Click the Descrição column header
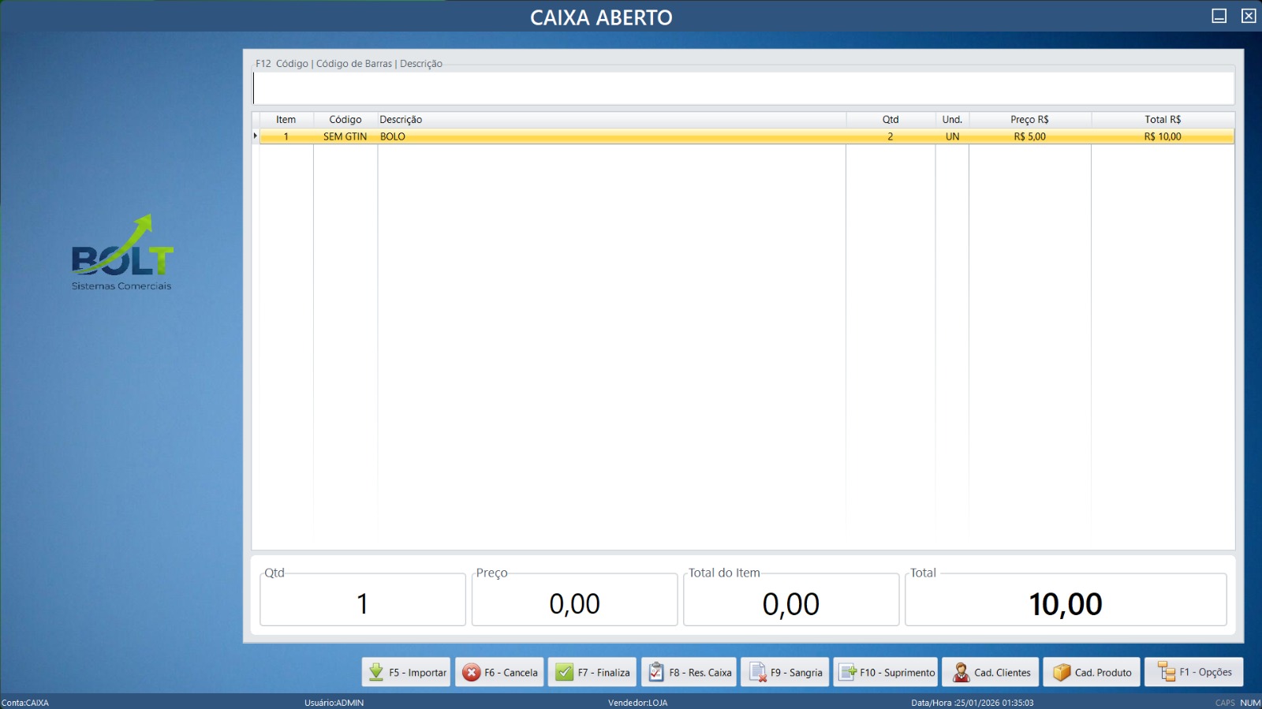 (x=612, y=120)
